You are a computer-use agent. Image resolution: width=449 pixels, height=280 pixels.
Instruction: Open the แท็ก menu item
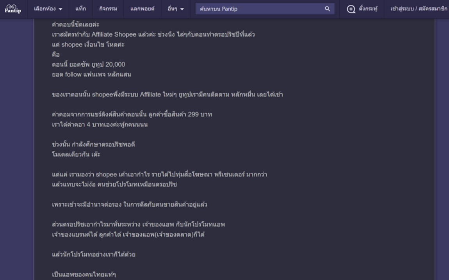(80, 9)
